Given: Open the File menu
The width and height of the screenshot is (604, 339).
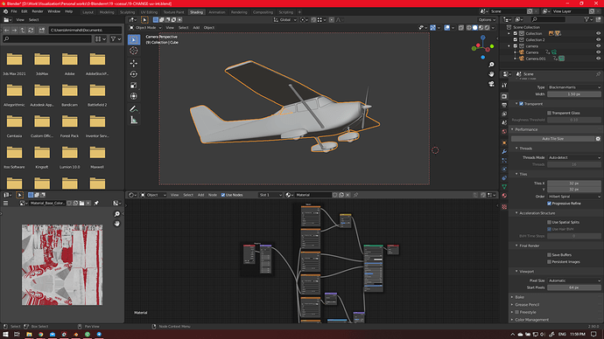Looking at the screenshot, I should point(14,11).
